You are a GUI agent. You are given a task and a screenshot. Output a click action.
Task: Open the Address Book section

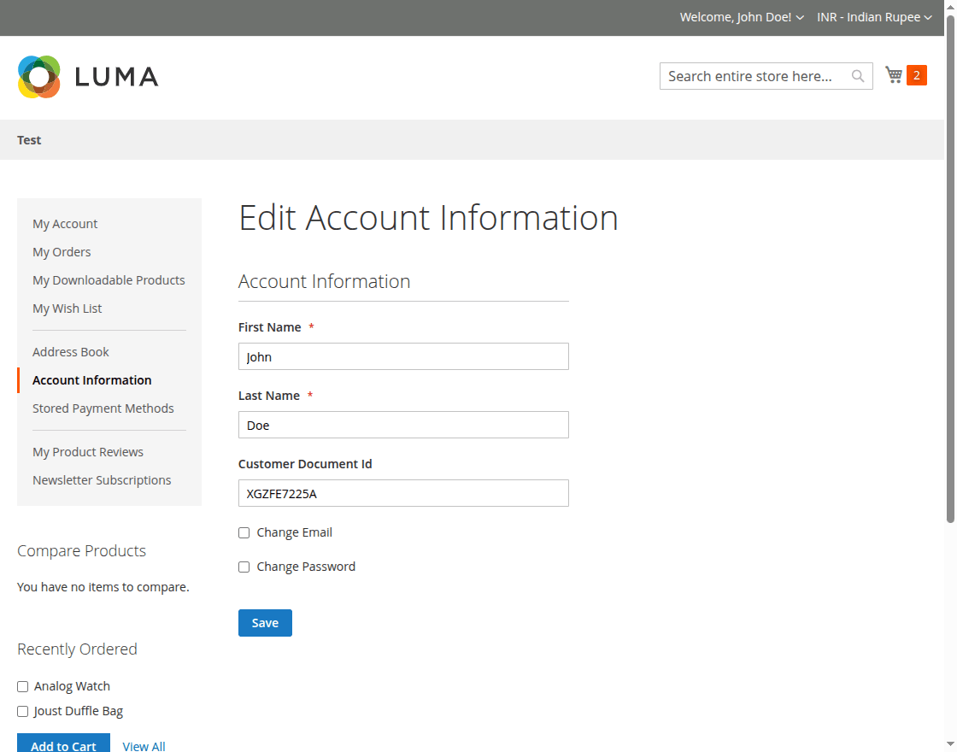(71, 351)
